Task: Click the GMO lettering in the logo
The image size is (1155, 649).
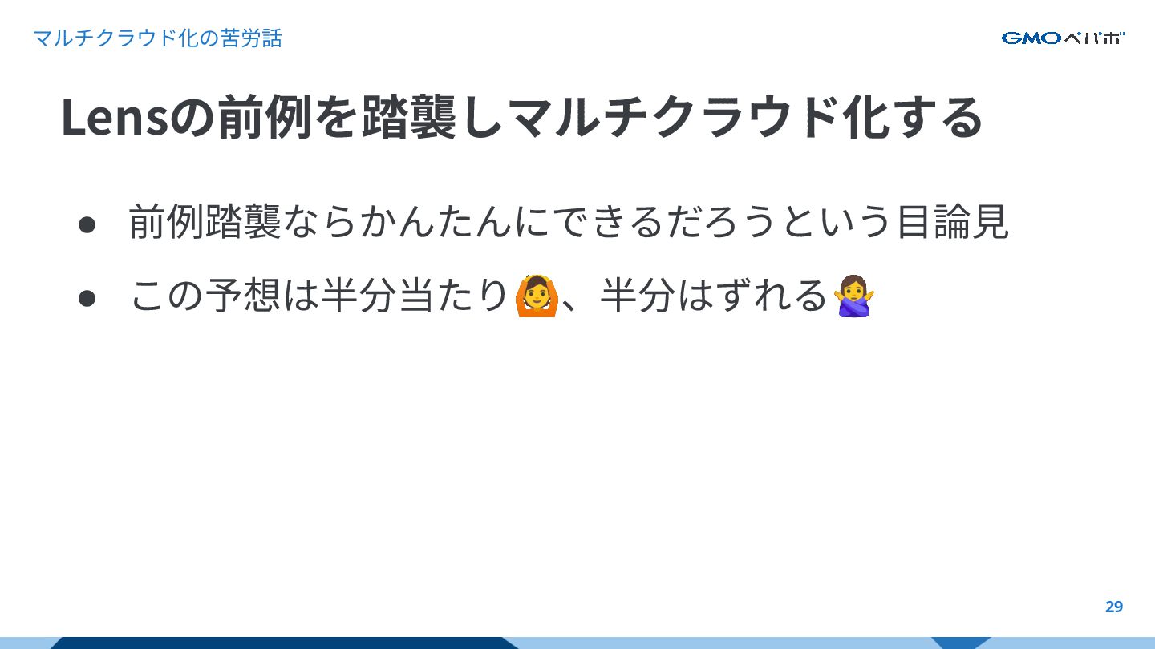Action: pyautogui.click(x=1031, y=38)
